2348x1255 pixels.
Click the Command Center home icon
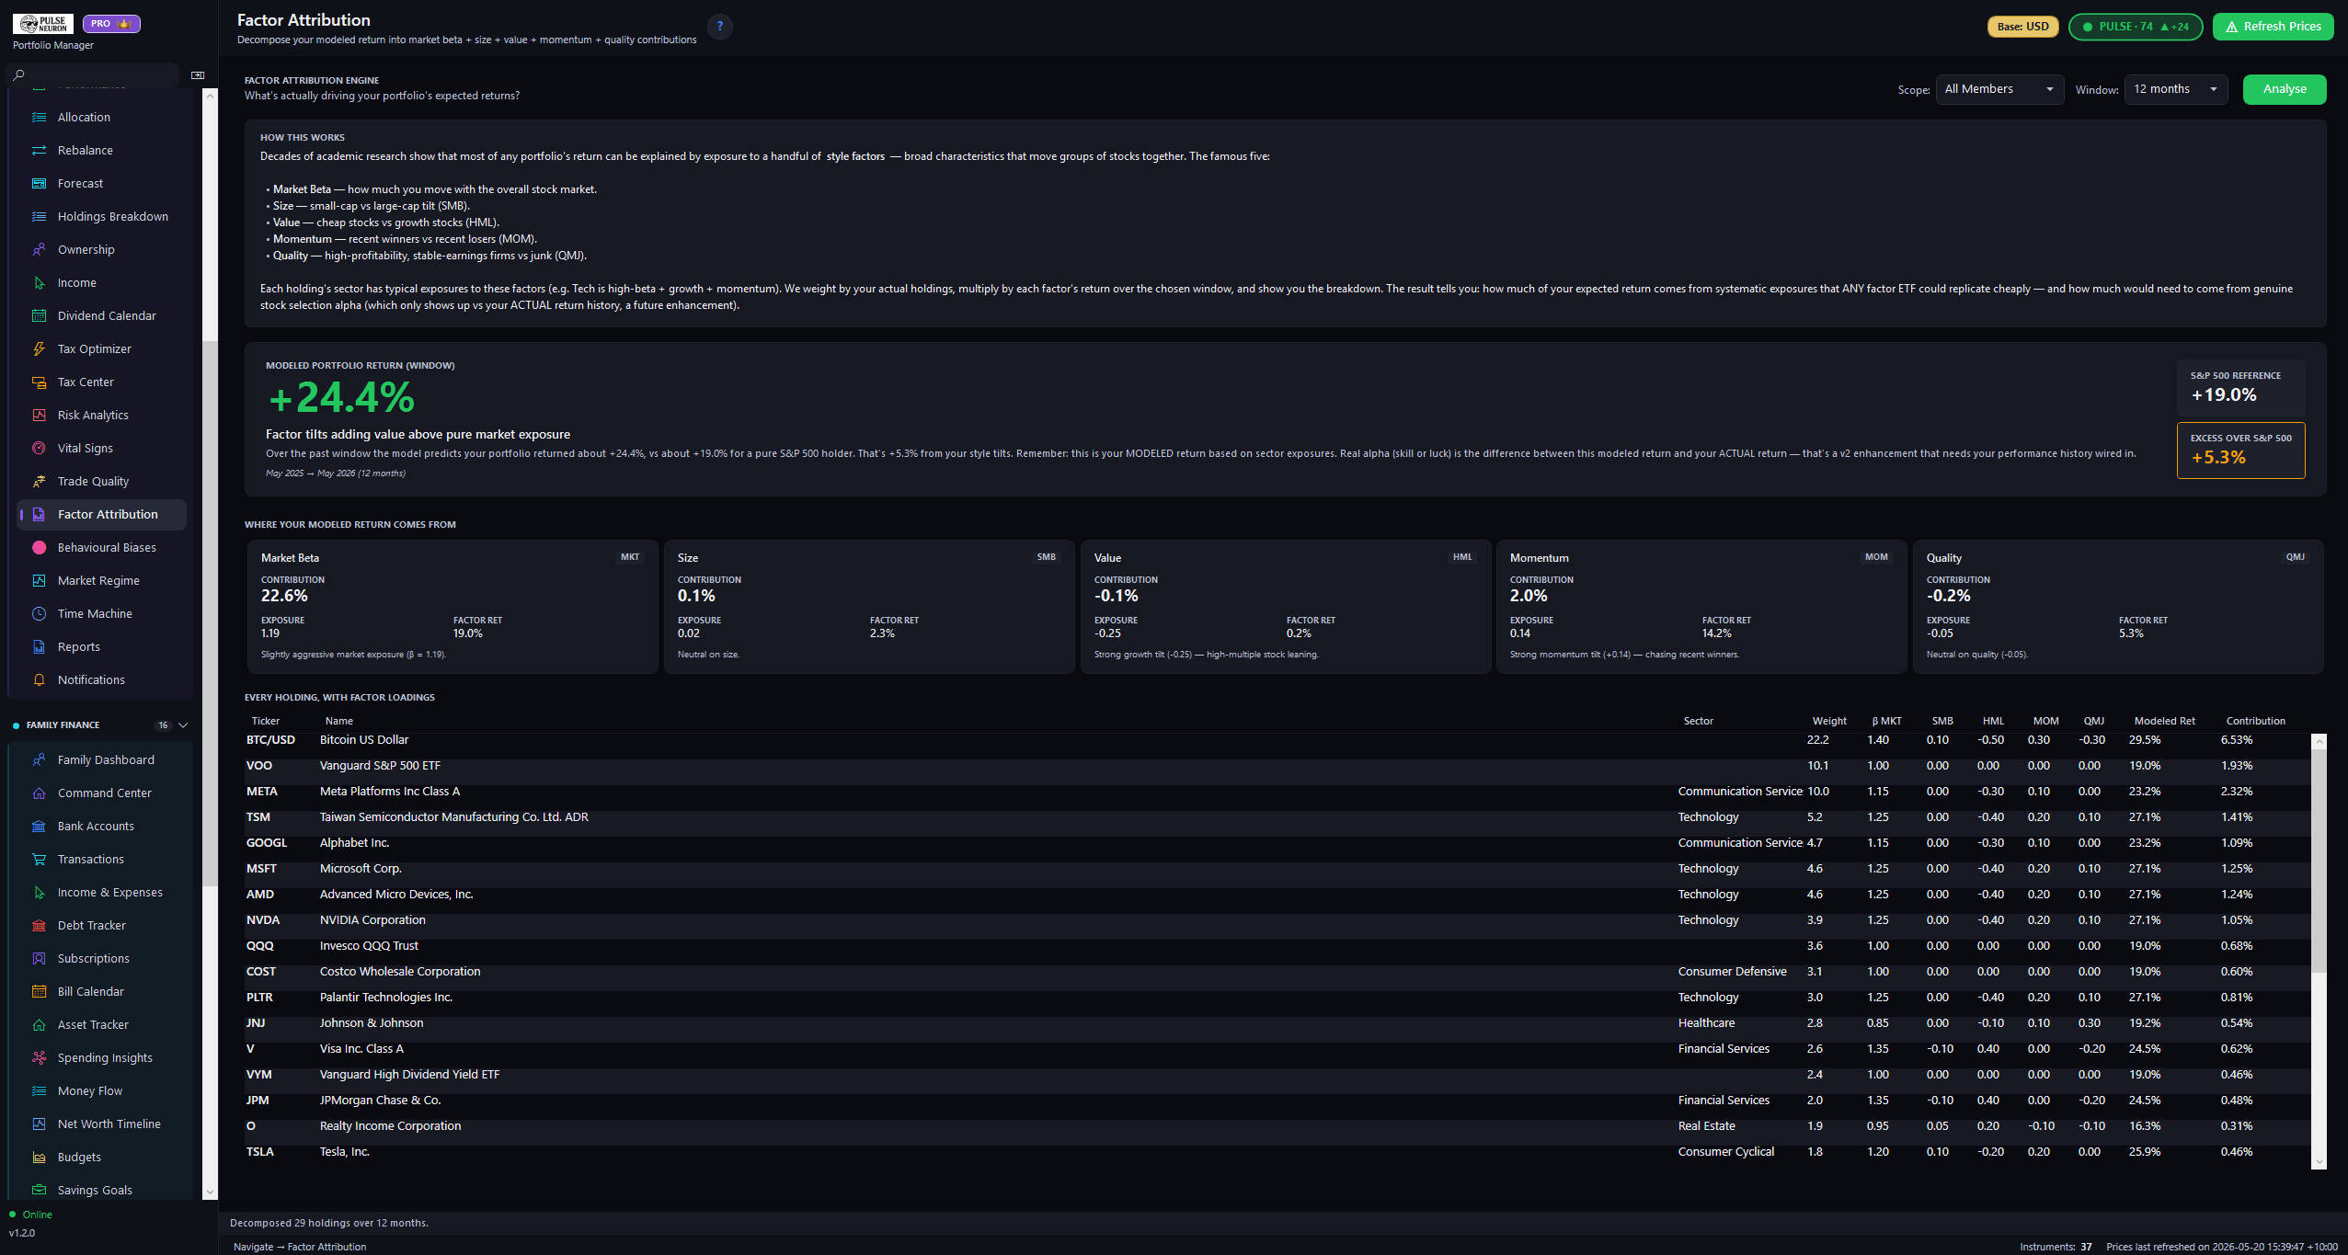click(x=39, y=793)
